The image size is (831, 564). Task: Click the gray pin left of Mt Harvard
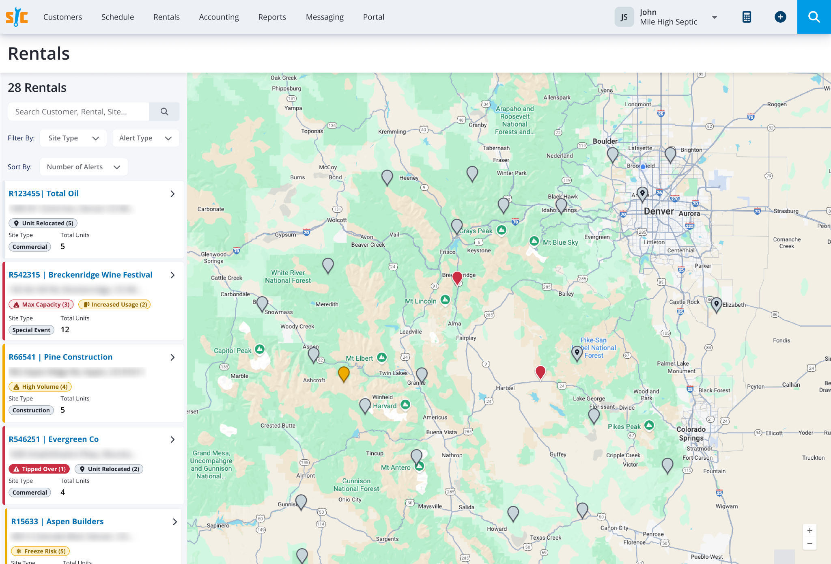pos(365,406)
